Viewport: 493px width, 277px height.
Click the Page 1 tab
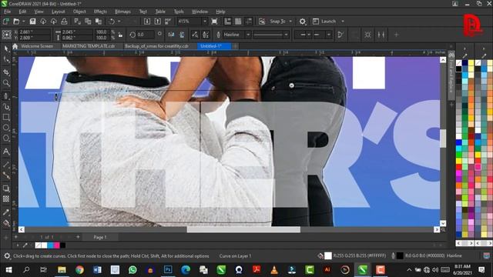click(100, 237)
